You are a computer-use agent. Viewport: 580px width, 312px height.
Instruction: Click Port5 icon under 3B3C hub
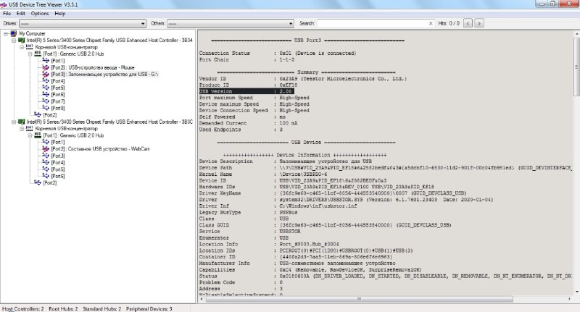(46, 169)
